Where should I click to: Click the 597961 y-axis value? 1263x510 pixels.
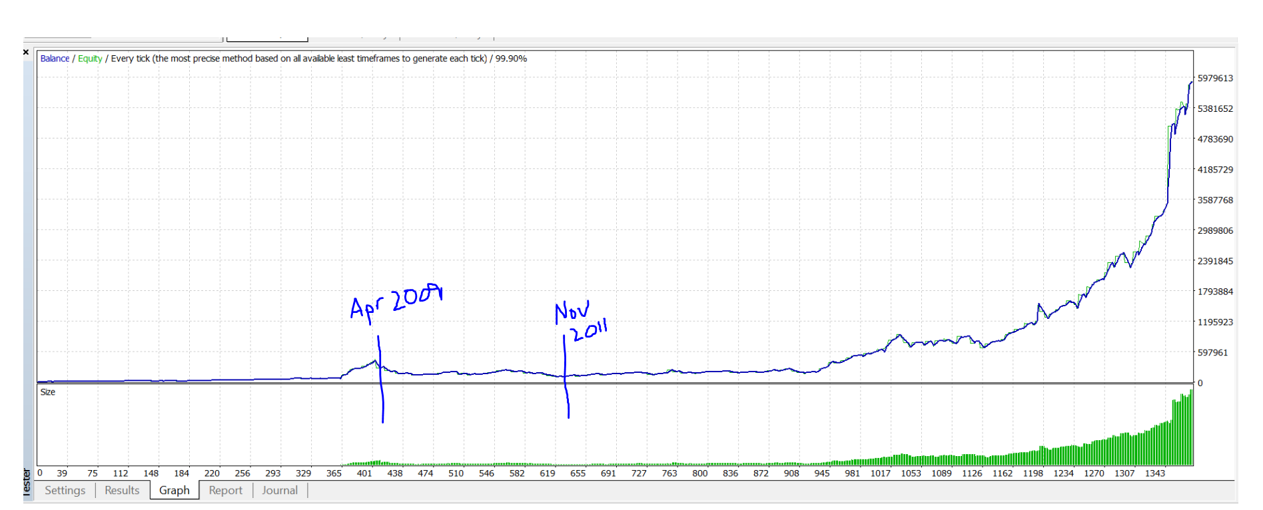1212,353
